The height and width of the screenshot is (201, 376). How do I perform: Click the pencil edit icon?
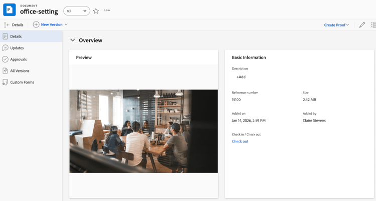click(362, 24)
